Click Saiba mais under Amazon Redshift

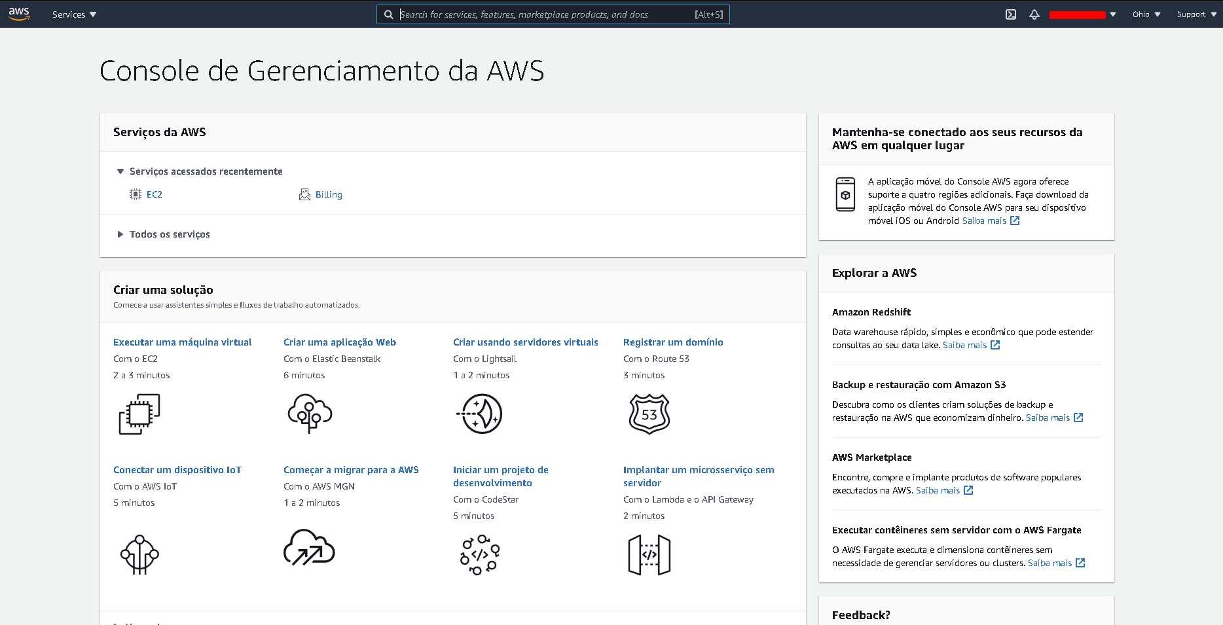coord(964,345)
